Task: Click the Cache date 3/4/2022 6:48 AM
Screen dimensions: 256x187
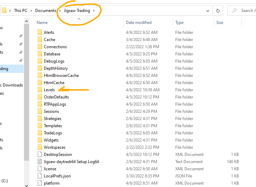Action: [142, 40]
